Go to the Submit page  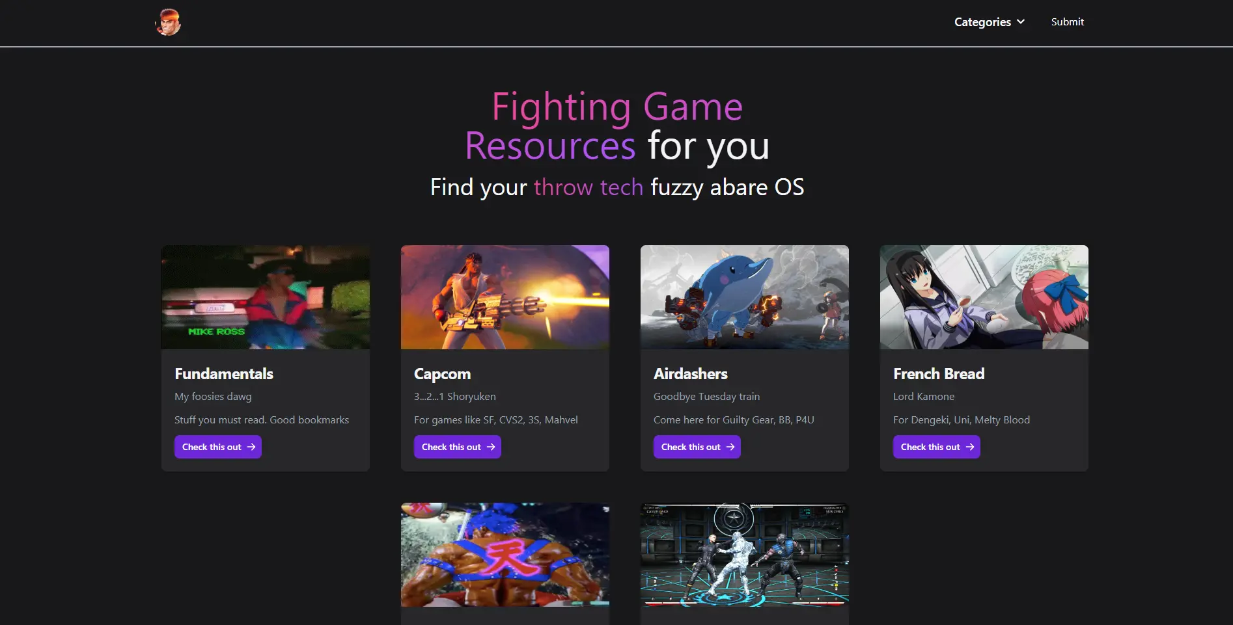click(1067, 22)
